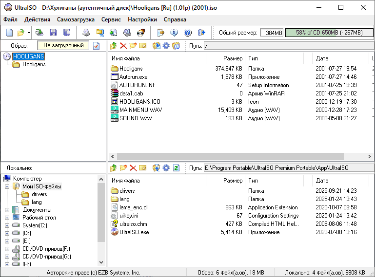Image resolution: width=375 pixels, height=277 pixels.
Task: Exit UltraISO with the door arrow icon
Action: (x=201, y=33)
